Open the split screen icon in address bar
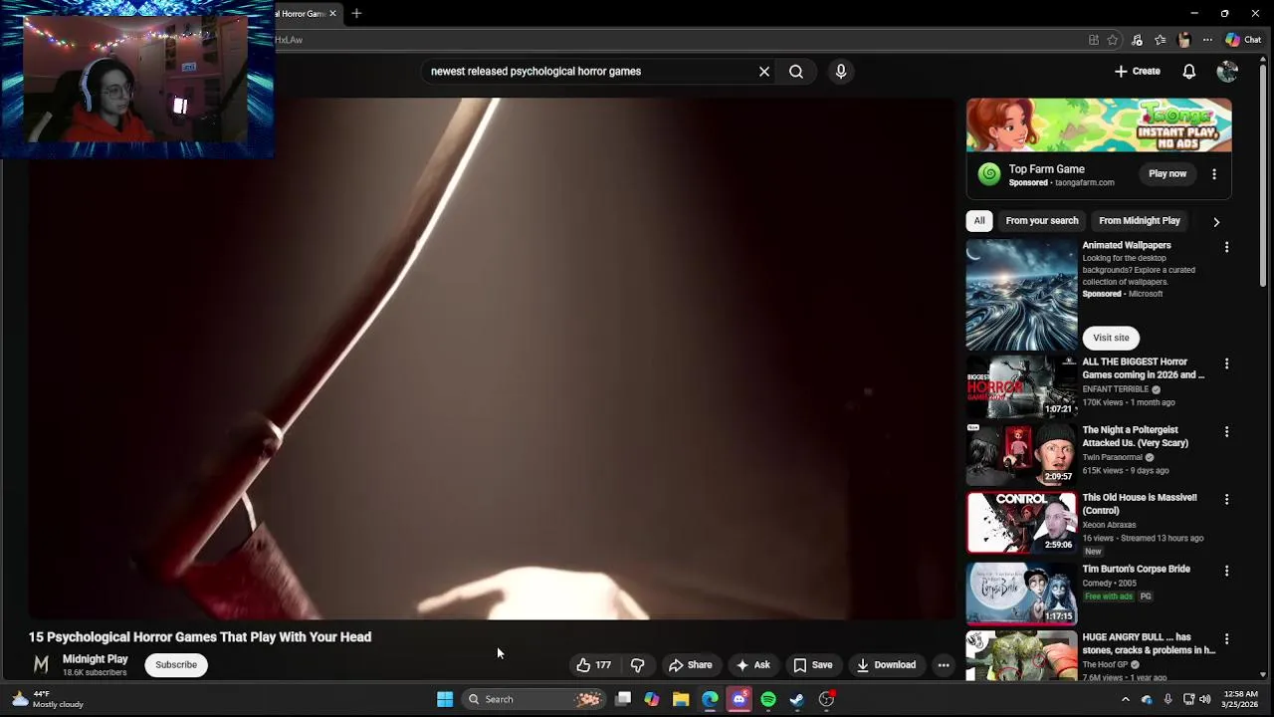 (1094, 40)
